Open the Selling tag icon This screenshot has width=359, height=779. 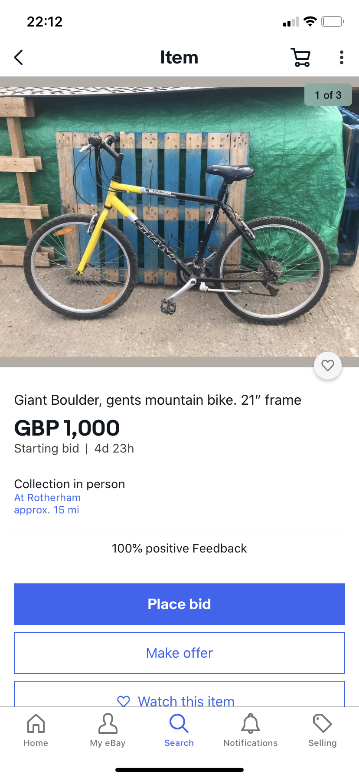coord(323,724)
